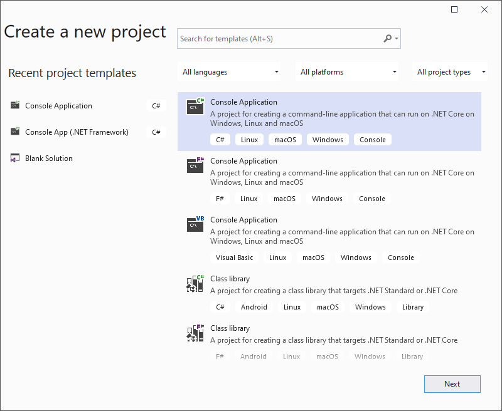
Task: Select the C# Console Application template icon
Action: point(195,107)
